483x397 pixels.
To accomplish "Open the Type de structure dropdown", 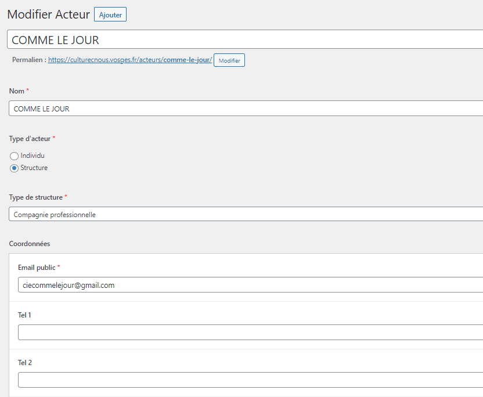I will [x=246, y=214].
